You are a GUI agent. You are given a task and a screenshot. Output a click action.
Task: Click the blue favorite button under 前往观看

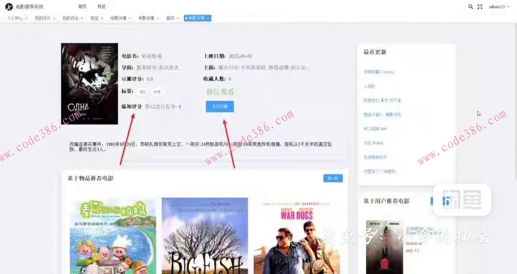220,106
